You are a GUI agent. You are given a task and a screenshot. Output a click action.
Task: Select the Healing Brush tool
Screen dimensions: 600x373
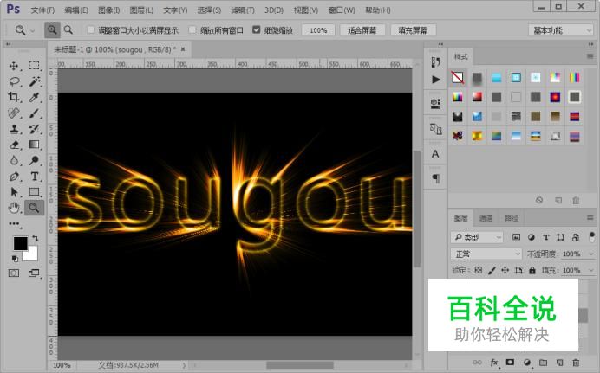point(14,113)
